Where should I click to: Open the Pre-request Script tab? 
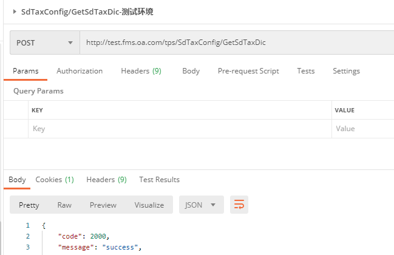click(248, 71)
